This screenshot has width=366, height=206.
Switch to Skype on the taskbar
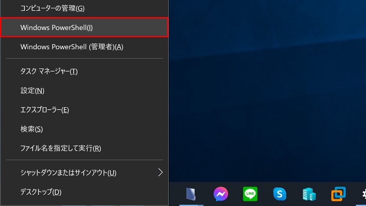point(280,194)
